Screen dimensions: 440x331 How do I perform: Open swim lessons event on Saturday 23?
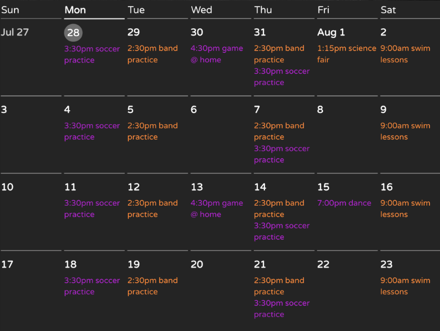(x=405, y=286)
